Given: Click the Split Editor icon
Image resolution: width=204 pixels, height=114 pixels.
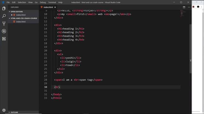Looking at the screenshot, I should click(184, 7).
